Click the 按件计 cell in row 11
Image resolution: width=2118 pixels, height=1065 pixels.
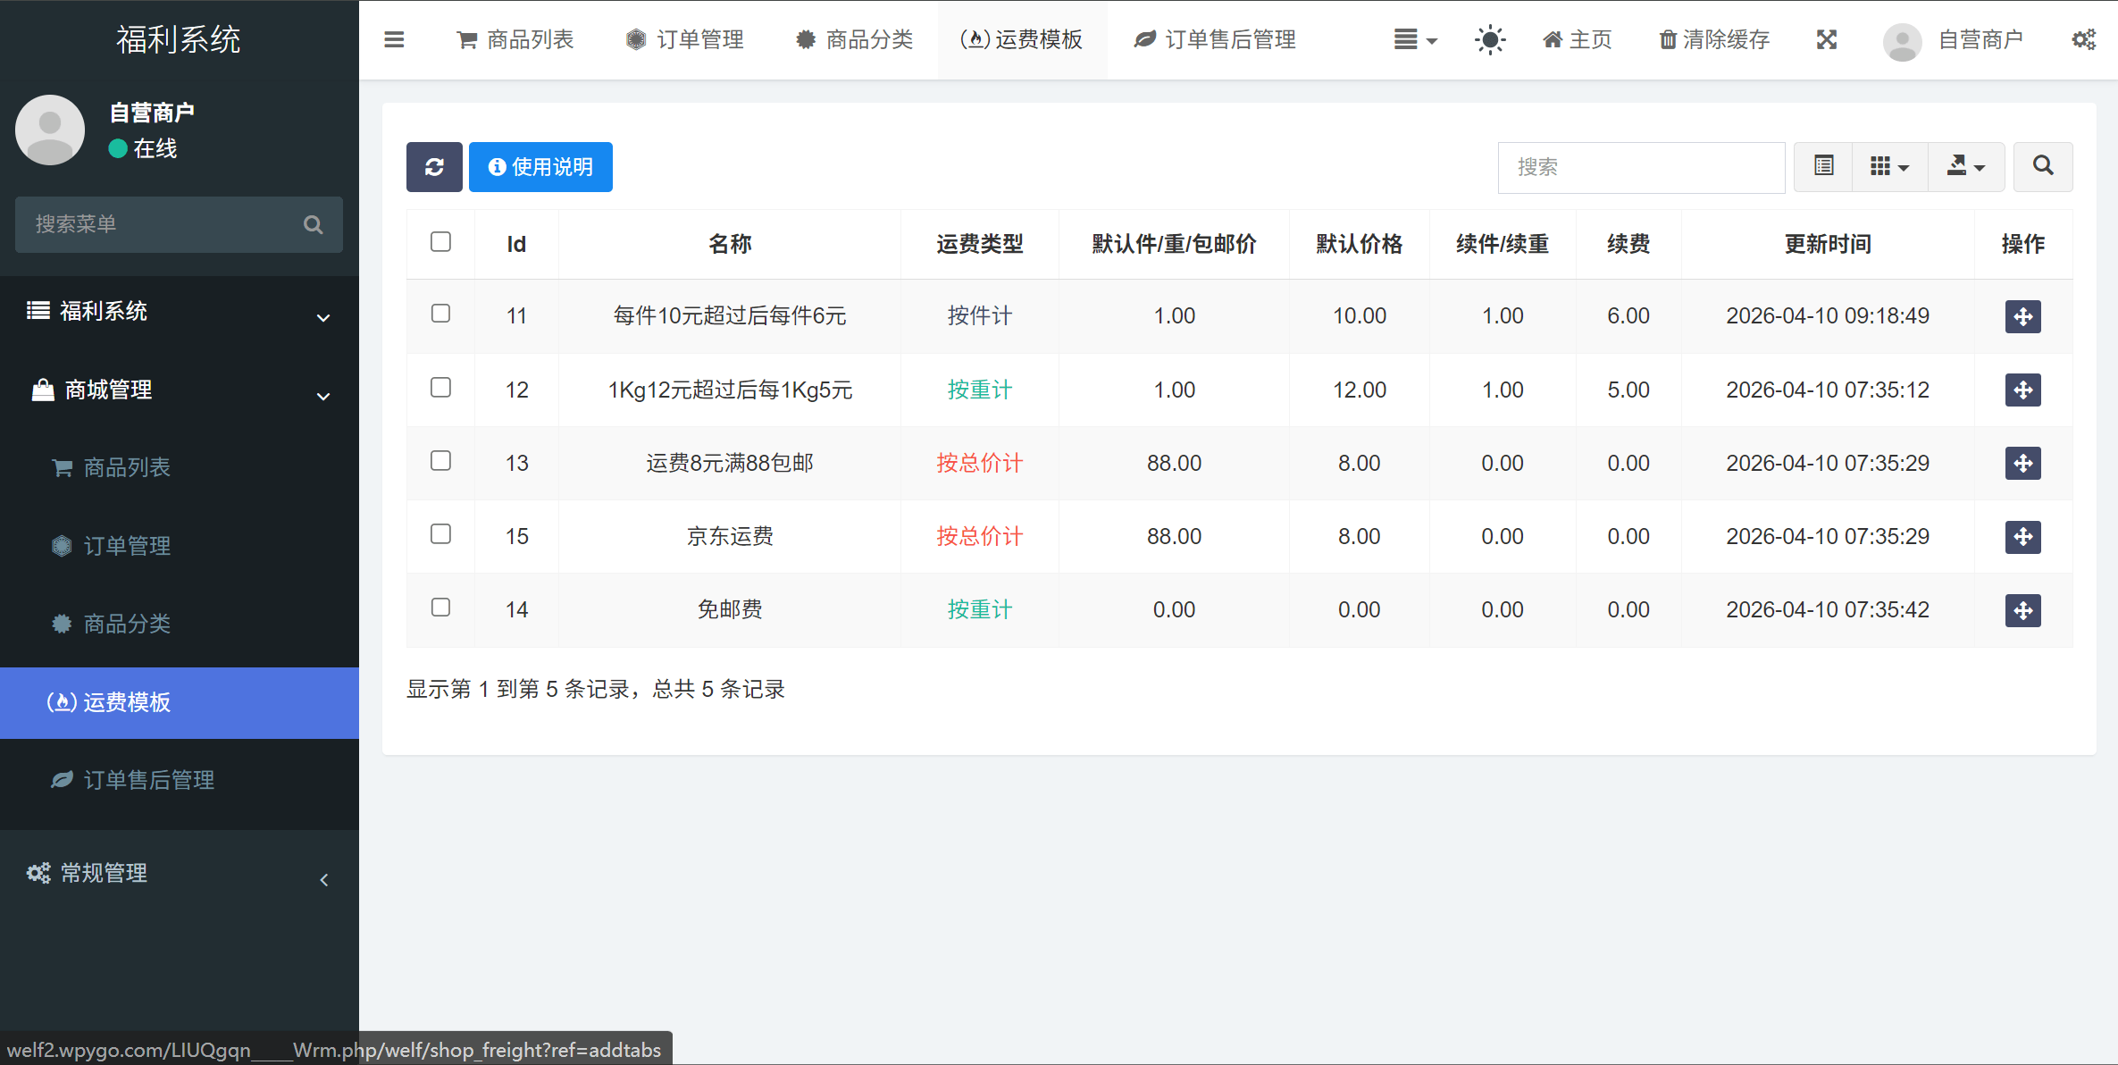pyautogui.click(x=979, y=315)
